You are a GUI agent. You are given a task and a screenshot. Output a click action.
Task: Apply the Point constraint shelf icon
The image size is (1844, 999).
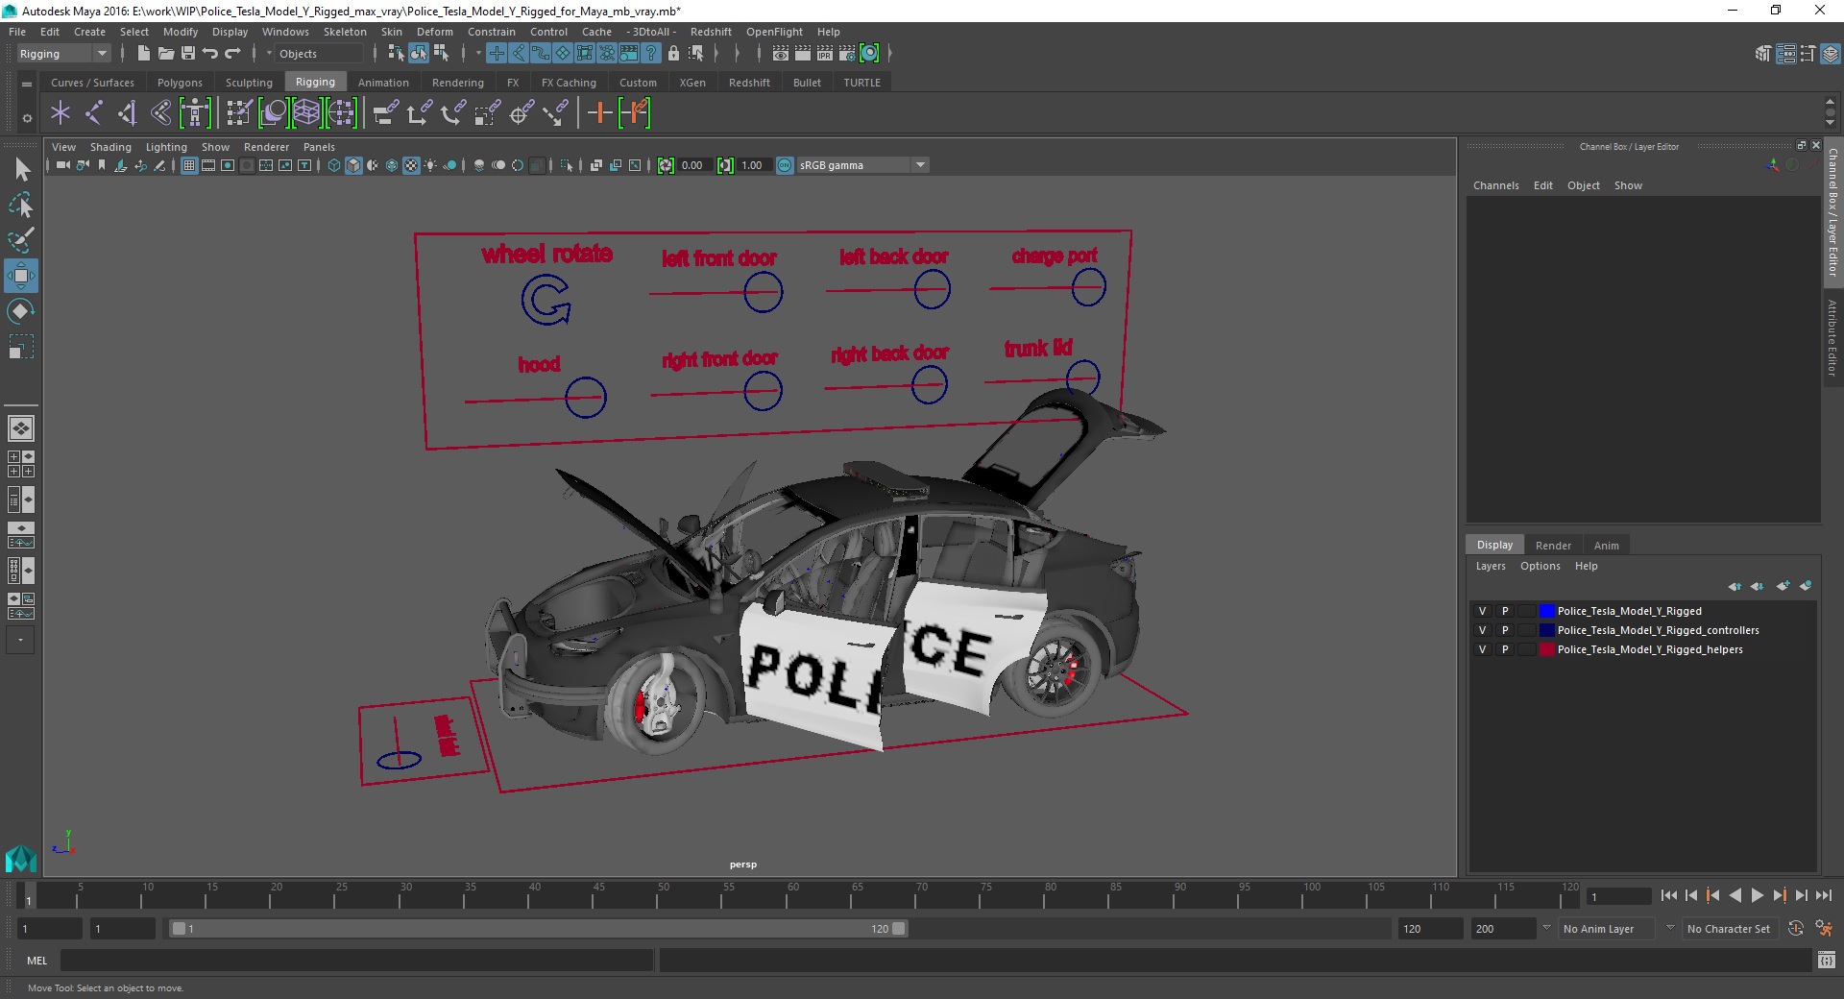point(420,113)
